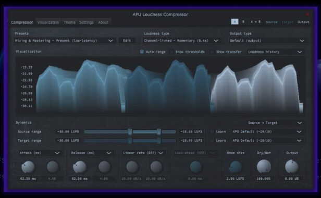Open the Loudness type dropdown
The height and width of the screenshot is (198, 321).
pos(181,41)
